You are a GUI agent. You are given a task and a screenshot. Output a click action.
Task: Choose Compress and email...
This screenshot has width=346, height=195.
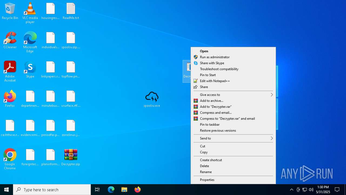(233, 113)
